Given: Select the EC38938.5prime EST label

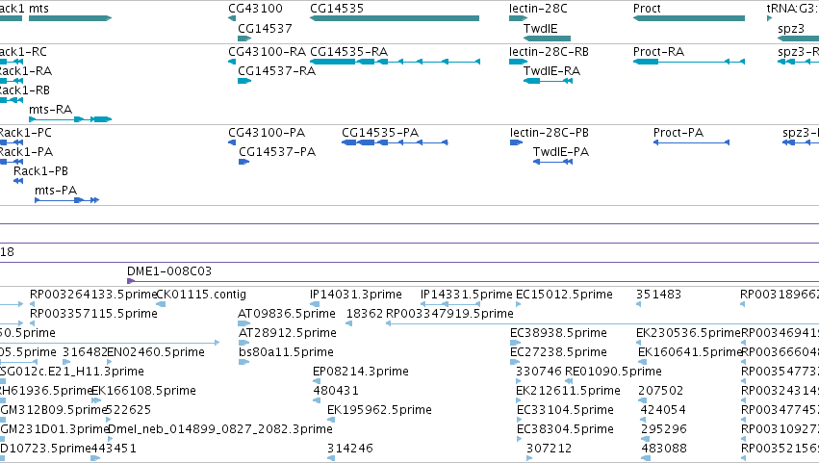Looking at the screenshot, I should 558,333.
